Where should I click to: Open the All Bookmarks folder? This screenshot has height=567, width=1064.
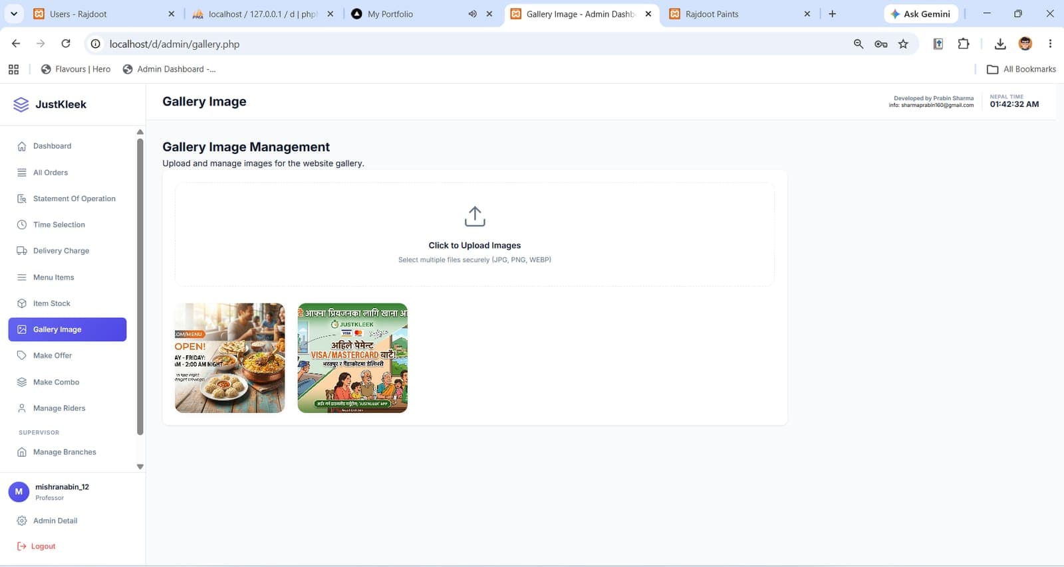[x=1021, y=69]
